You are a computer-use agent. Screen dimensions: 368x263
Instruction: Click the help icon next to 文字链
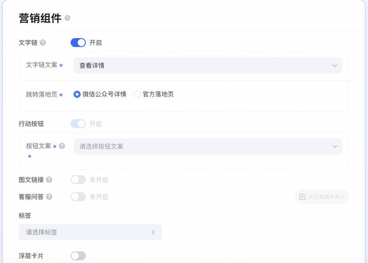(43, 43)
